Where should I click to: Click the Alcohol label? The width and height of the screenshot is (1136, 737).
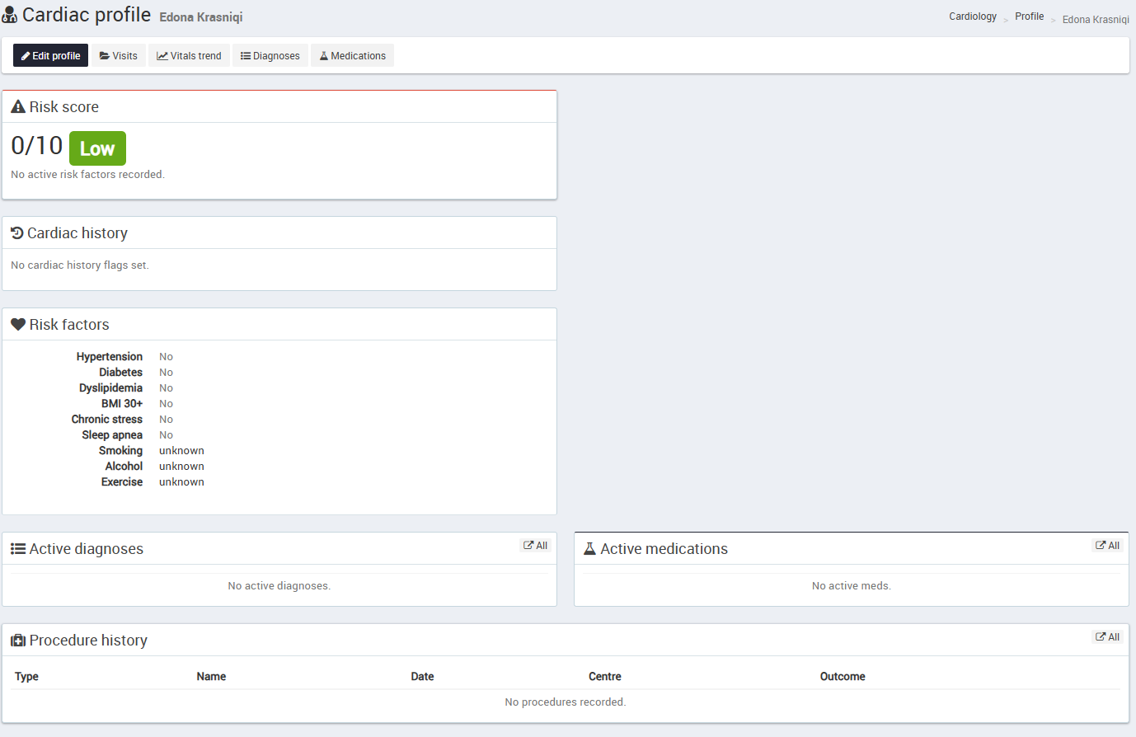(x=124, y=466)
